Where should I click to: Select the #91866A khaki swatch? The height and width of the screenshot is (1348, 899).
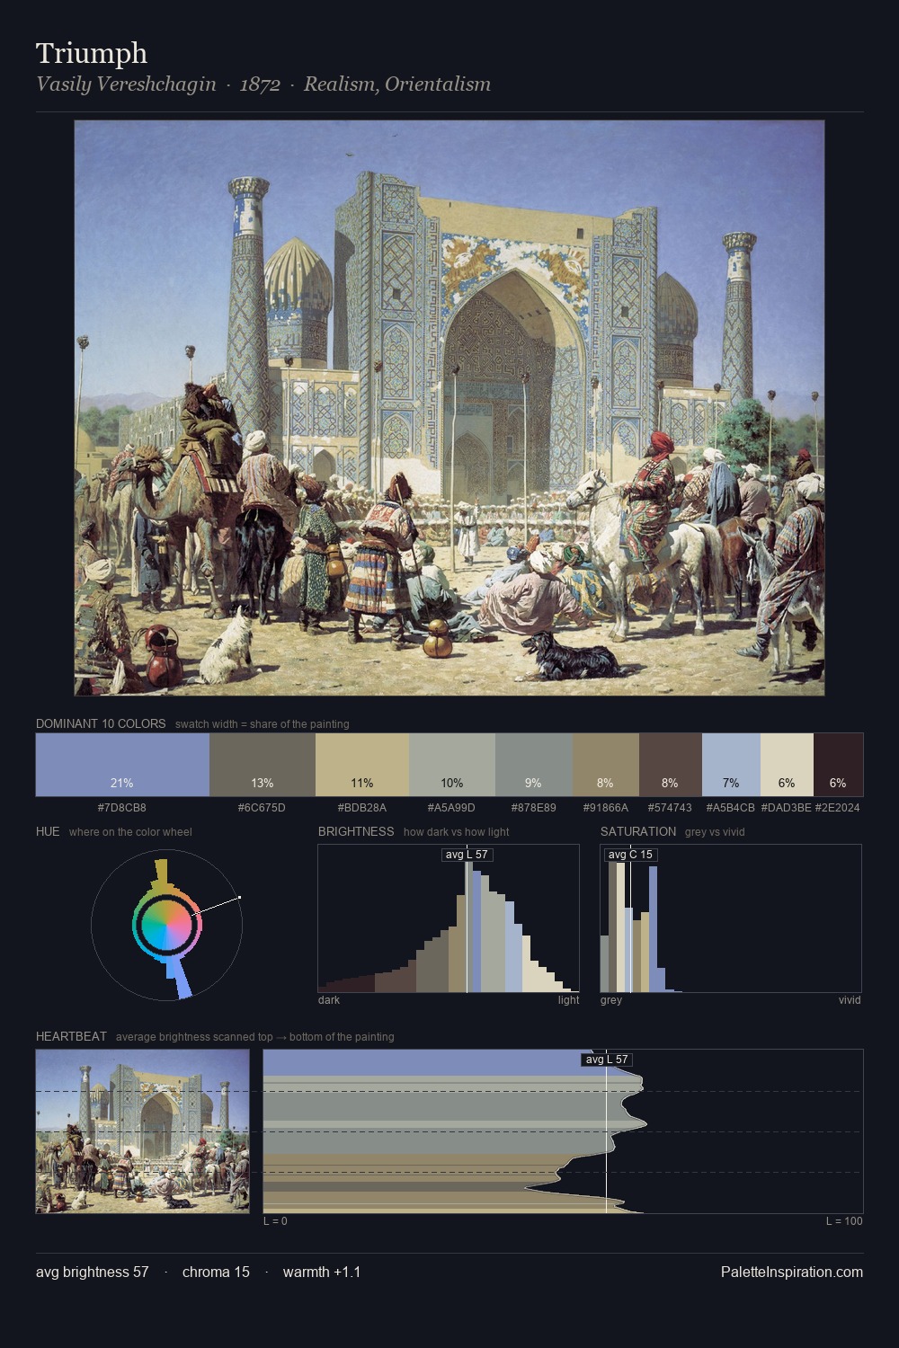[x=605, y=765]
